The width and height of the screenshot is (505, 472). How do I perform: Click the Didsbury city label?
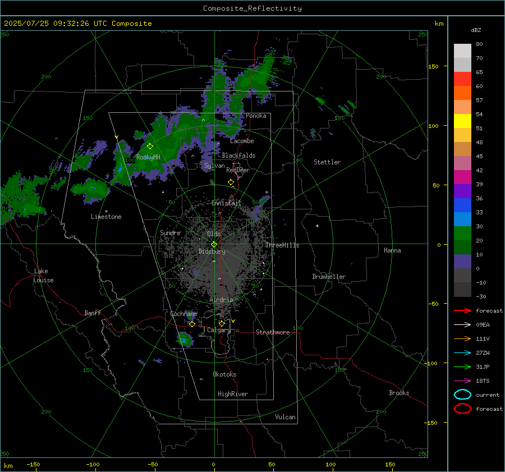[x=212, y=251]
